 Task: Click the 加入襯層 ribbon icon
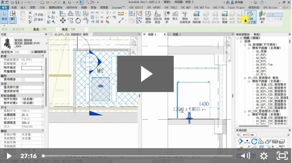tap(225, 17)
